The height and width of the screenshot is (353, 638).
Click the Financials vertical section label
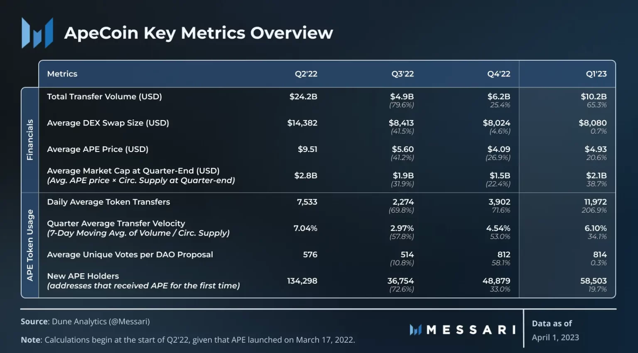(30, 140)
